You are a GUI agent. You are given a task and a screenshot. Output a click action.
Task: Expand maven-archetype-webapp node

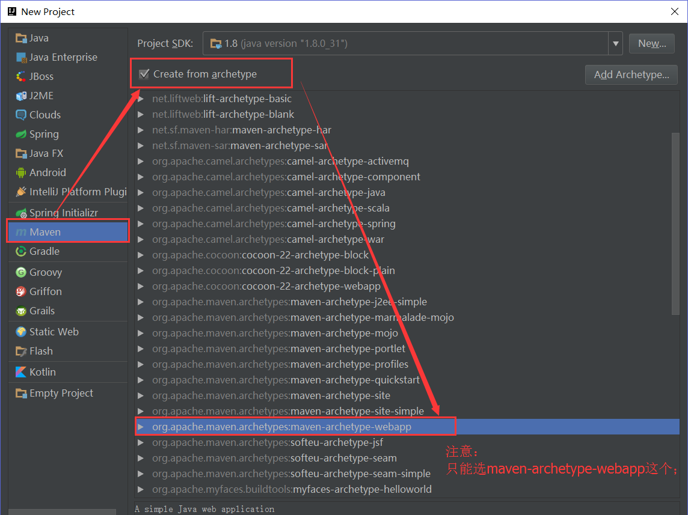click(x=141, y=427)
